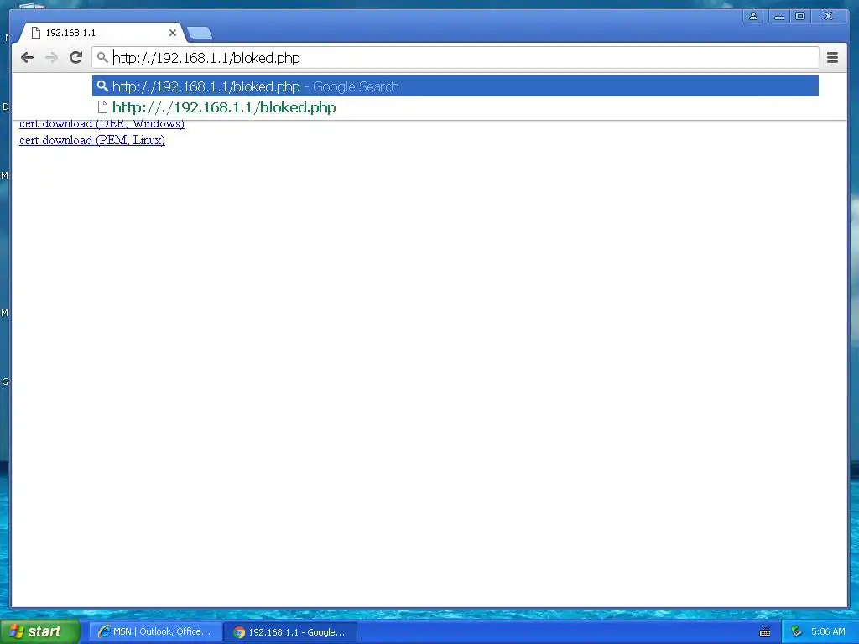Screen dimensions: 859x644
Task: Open cert download (DER, Windows) link
Action: pyautogui.click(x=102, y=124)
